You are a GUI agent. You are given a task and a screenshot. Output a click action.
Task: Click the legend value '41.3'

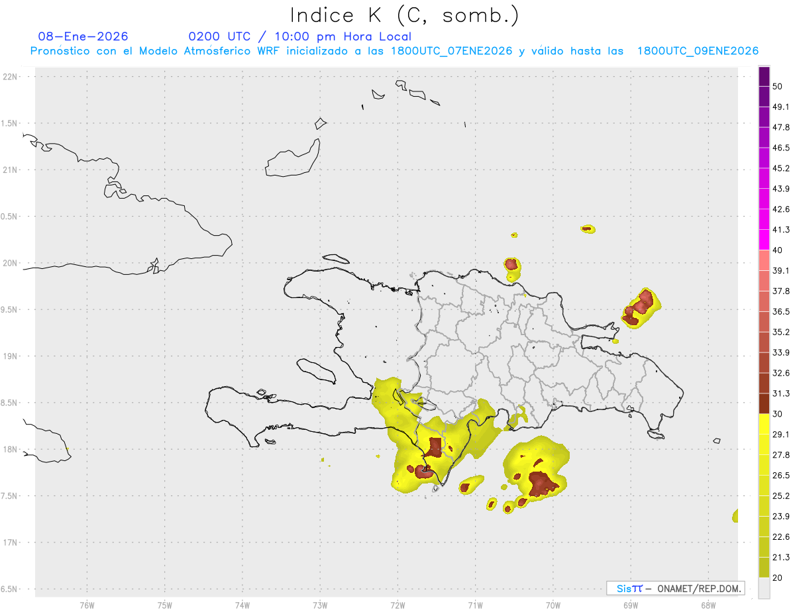point(781,230)
